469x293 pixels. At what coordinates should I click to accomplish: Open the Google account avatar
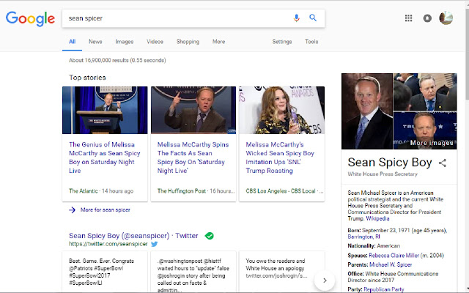(x=446, y=18)
